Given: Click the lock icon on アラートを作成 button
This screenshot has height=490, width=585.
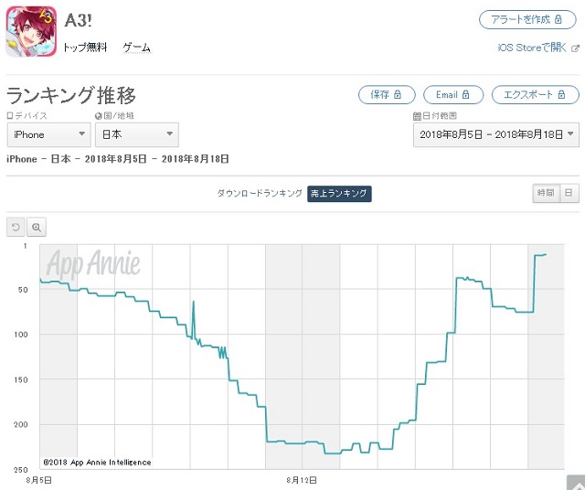Looking at the screenshot, I should [x=558, y=19].
